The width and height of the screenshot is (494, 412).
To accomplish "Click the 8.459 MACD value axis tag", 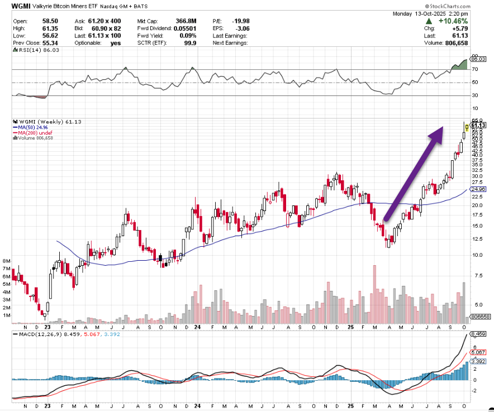I will pos(478,334).
